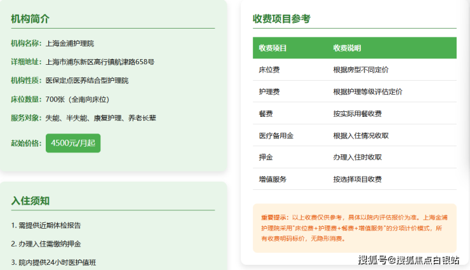Screen dimensions: 470x270
Task: Click the text 医保定点医养结合型护理院
Action: tap(87, 81)
